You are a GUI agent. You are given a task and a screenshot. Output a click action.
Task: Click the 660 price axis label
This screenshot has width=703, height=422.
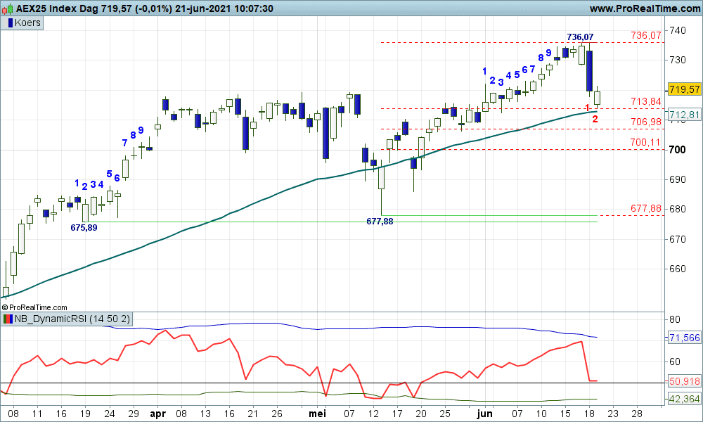[677, 269]
